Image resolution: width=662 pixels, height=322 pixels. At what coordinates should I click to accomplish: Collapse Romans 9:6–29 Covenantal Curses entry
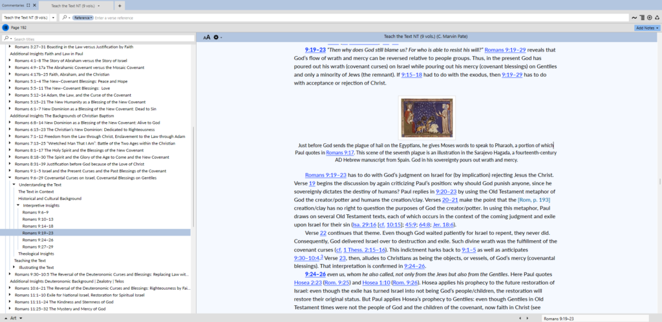(10, 178)
